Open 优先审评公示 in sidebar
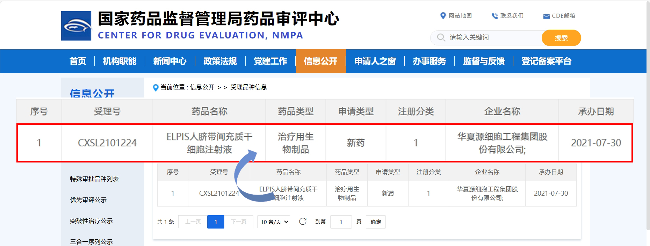The width and height of the screenshot is (650, 246). (88, 200)
